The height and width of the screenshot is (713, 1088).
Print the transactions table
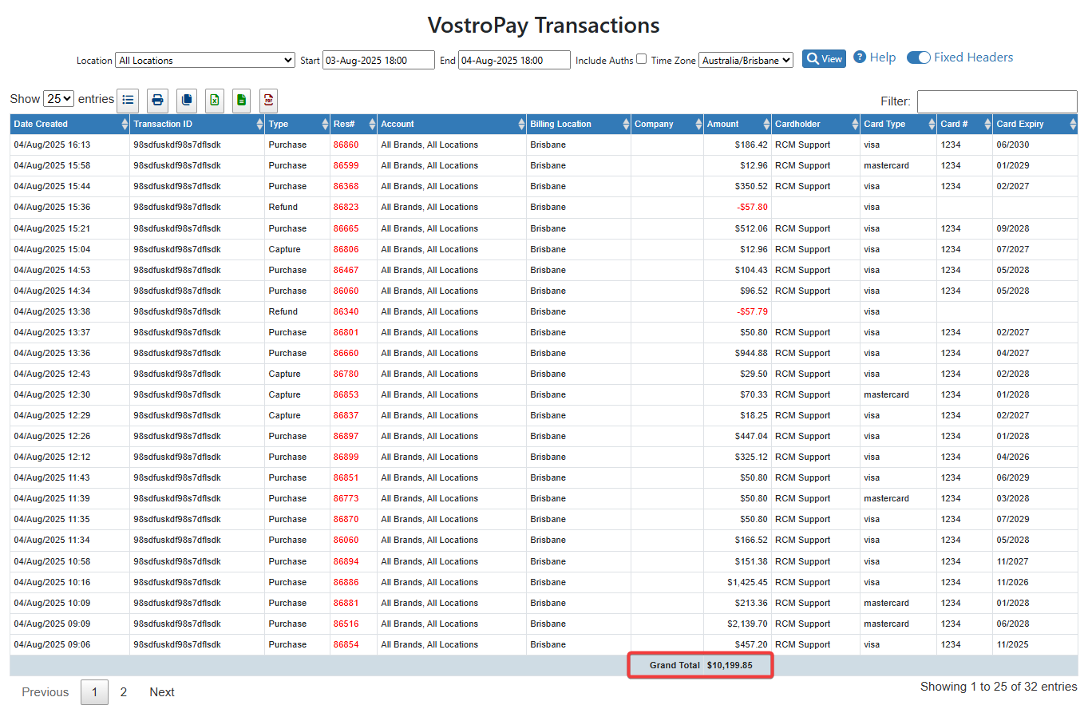(158, 100)
